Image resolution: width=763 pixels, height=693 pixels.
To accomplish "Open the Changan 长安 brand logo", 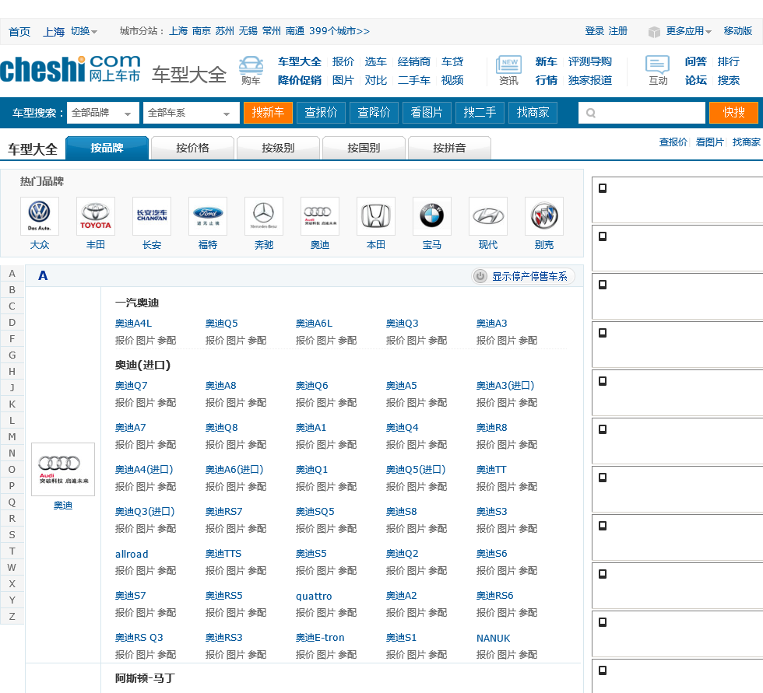I will click(x=152, y=216).
